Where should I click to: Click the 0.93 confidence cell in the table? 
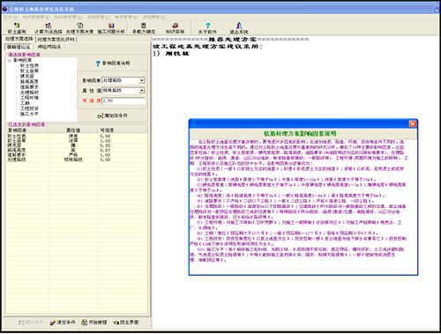point(105,151)
